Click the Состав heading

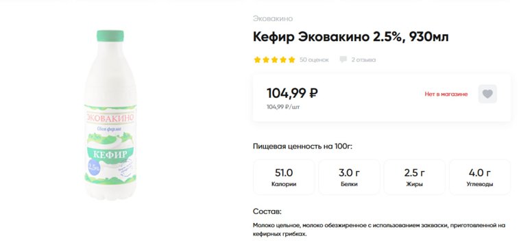pos(267,211)
